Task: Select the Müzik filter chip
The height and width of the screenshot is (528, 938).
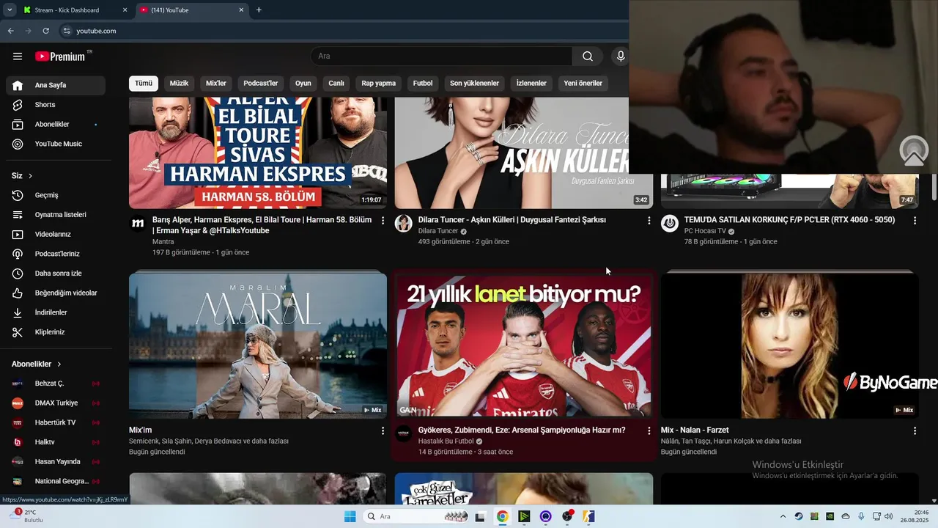Action: tap(179, 84)
